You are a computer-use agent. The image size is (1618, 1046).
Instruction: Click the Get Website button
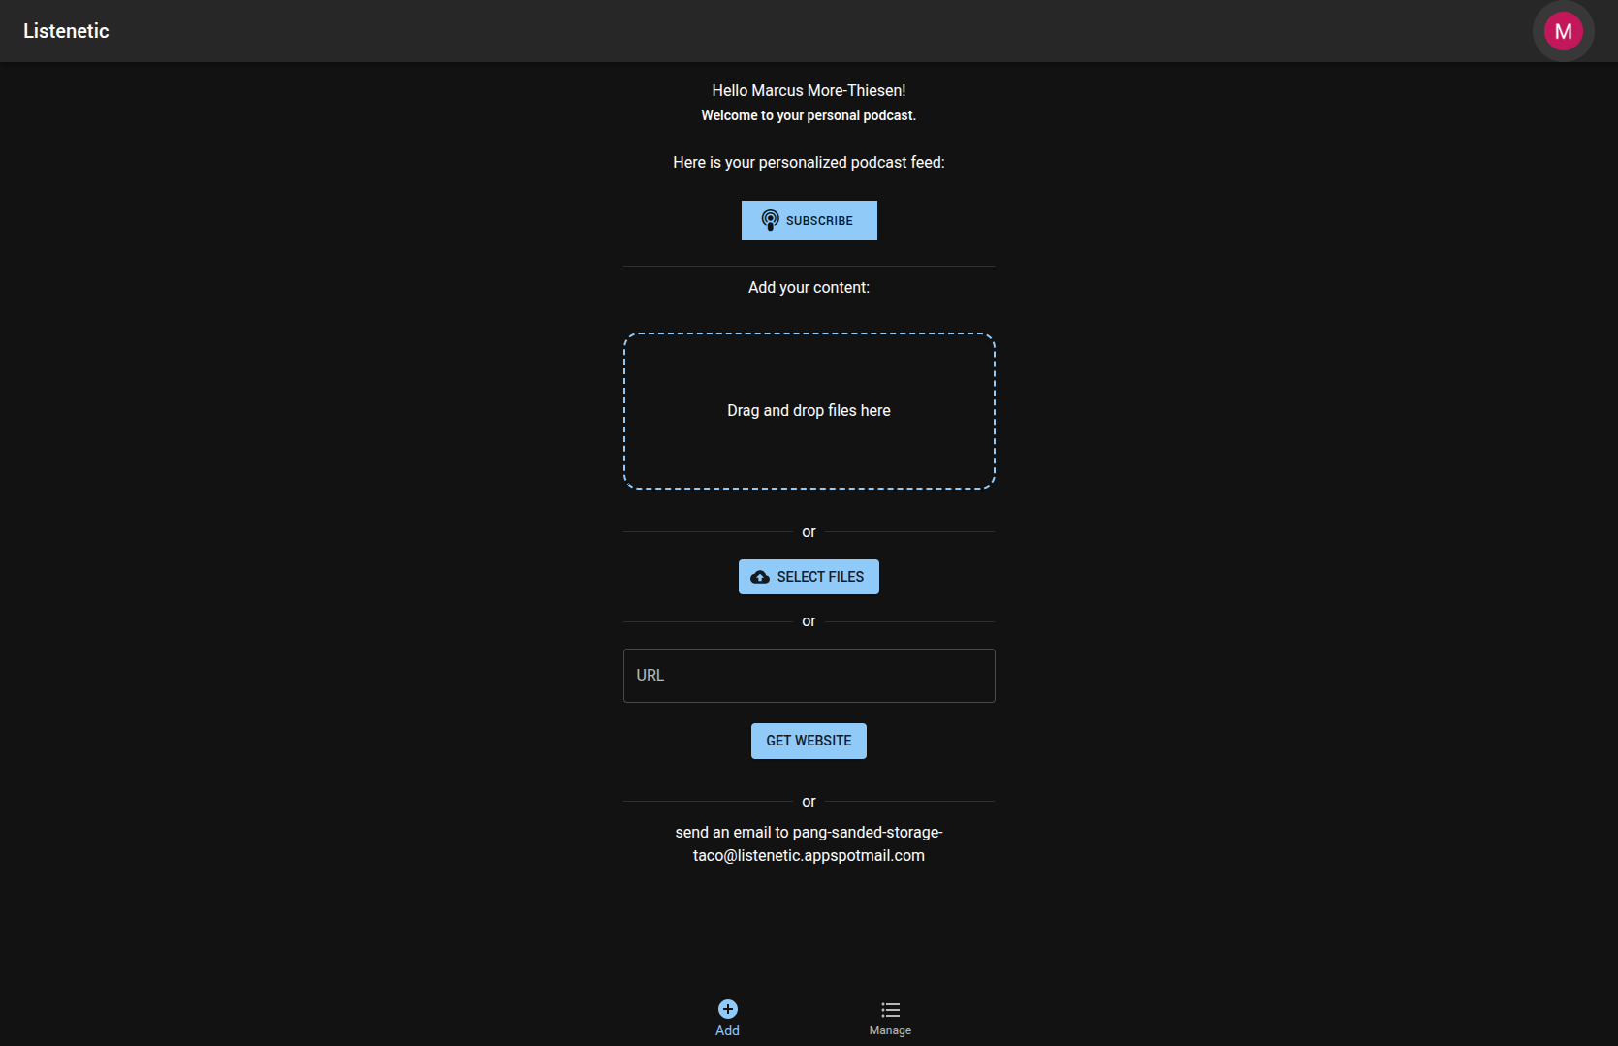coord(809,741)
